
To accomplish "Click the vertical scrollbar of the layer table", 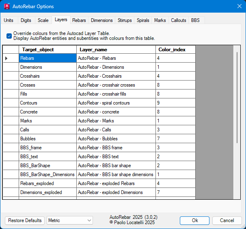I will [x=237, y=98].
